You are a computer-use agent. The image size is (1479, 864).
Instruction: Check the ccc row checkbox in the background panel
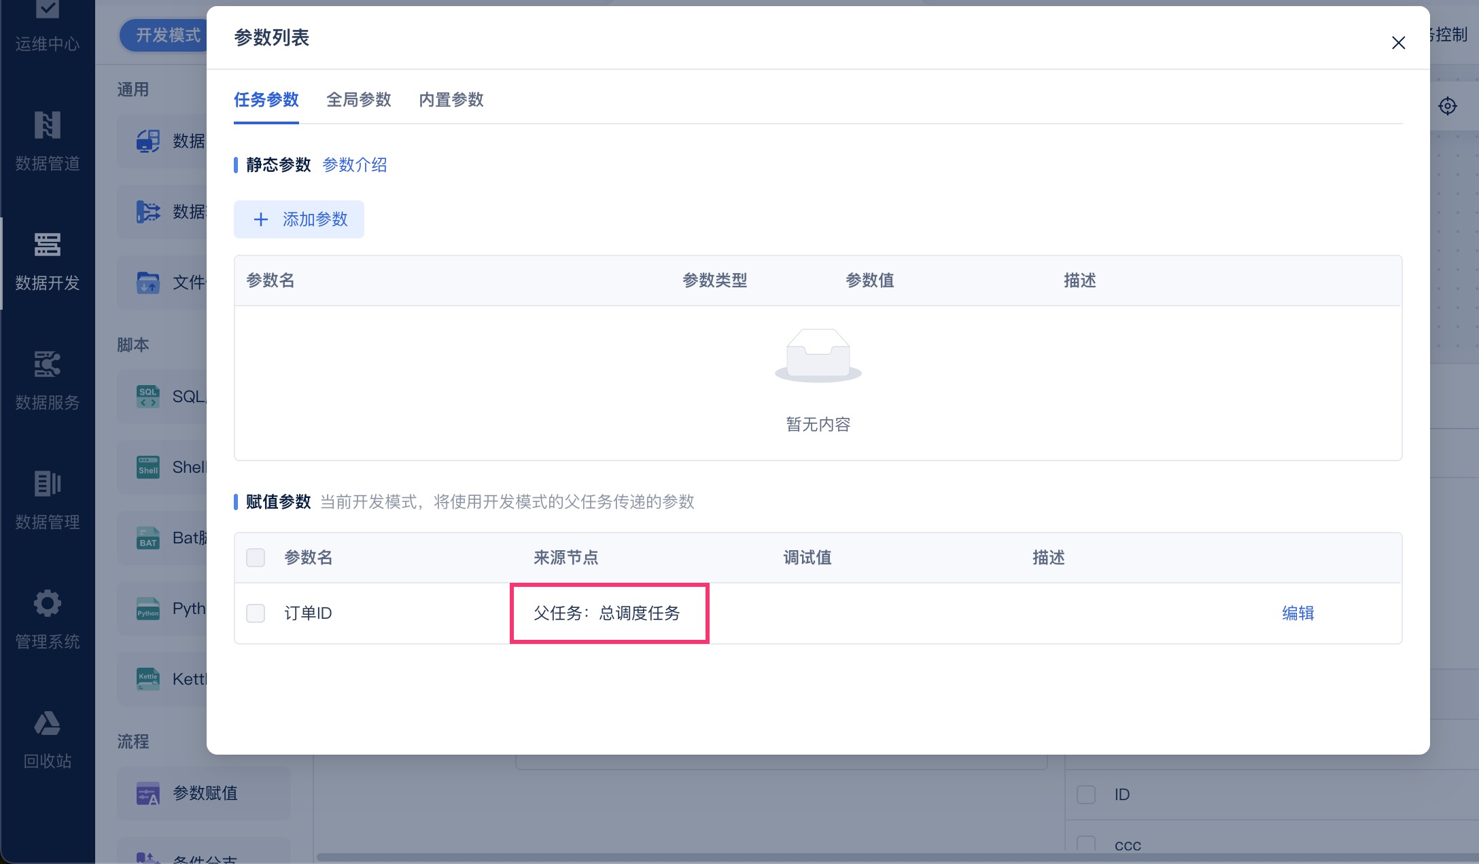click(1086, 844)
